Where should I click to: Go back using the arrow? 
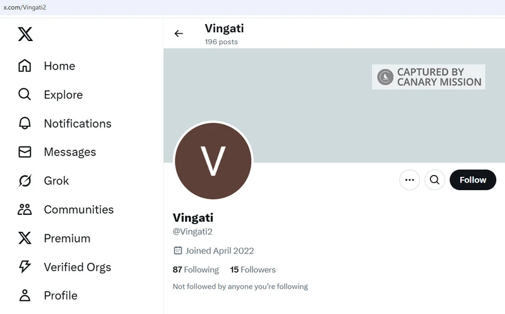(179, 33)
